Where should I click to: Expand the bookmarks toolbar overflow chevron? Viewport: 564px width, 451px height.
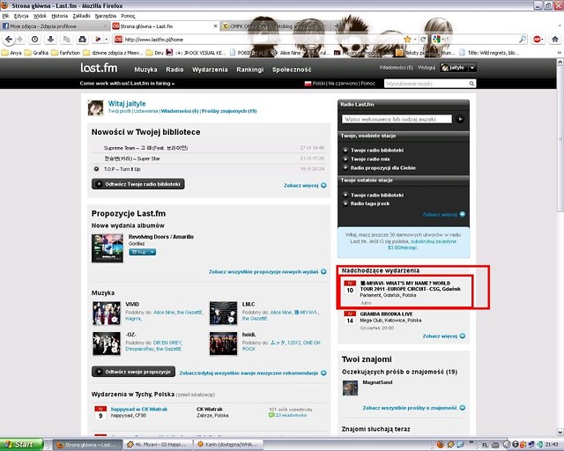click(x=560, y=53)
